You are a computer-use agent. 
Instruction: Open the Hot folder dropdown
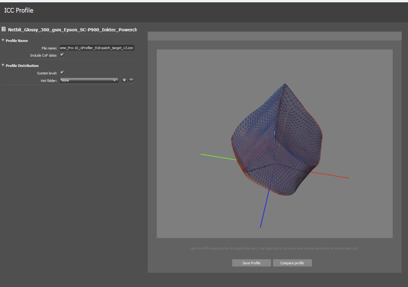[89, 80]
